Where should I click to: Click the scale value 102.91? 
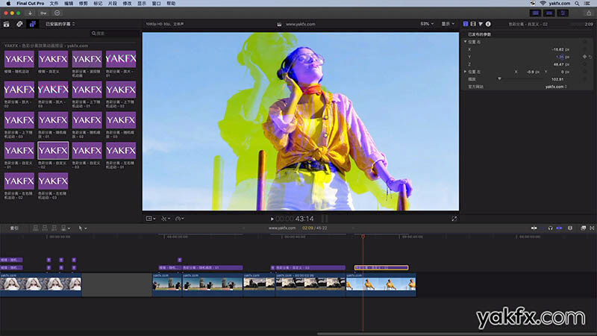click(x=557, y=79)
